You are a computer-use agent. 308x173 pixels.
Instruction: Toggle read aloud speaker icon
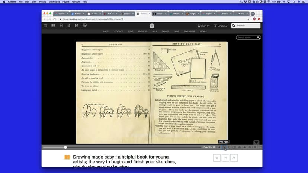point(245,147)
